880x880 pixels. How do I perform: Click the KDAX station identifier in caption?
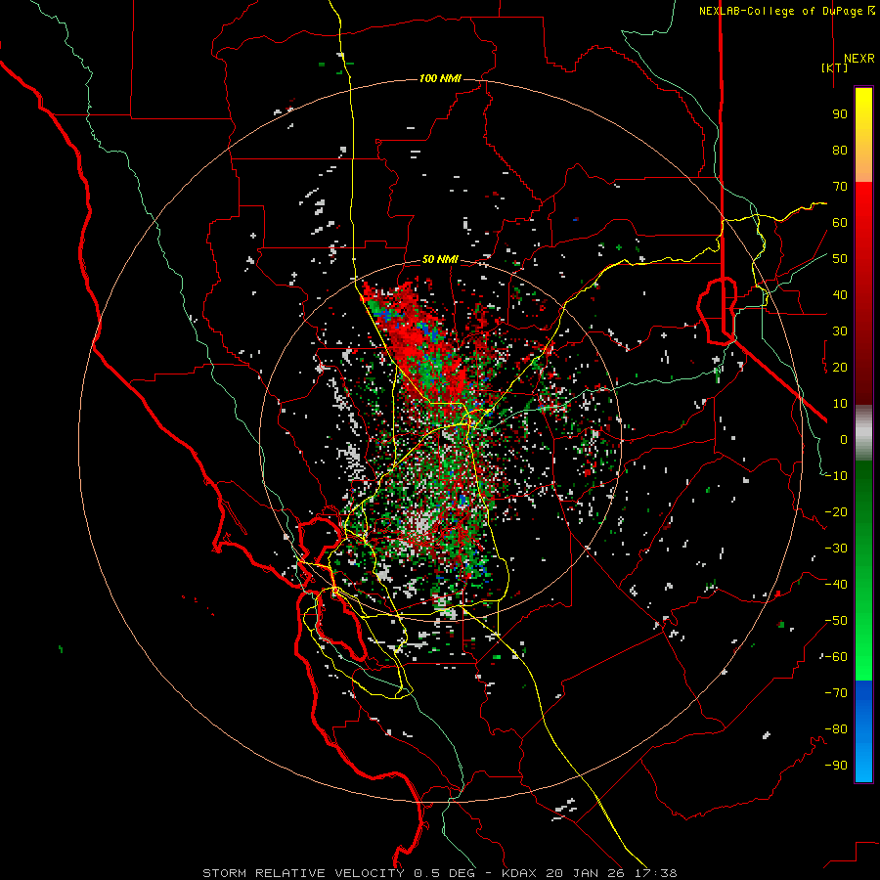click(519, 873)
